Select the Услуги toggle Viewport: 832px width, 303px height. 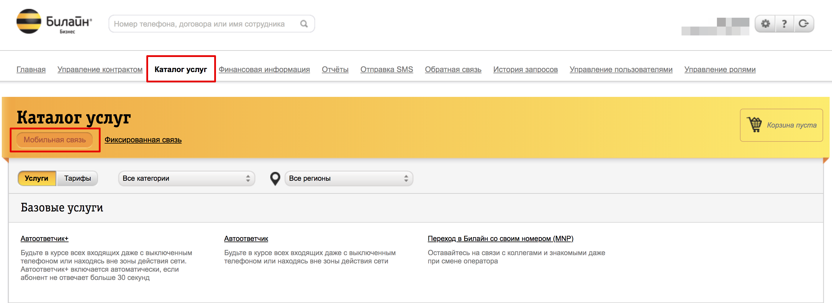pos(37,178)
